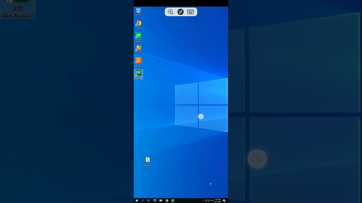The image size is (362, 203).
Task: Launch Microsoft Edge from the taskbar
Action: pos(155,200)
